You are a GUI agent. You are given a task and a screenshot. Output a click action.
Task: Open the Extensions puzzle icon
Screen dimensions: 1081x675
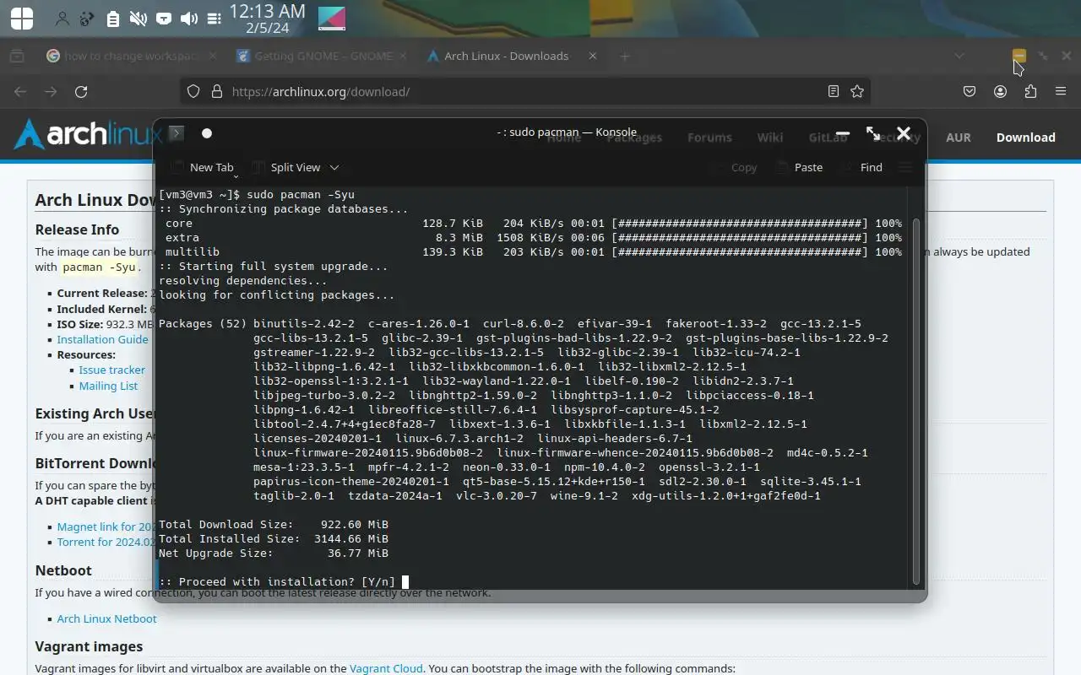click(1030, 91)
